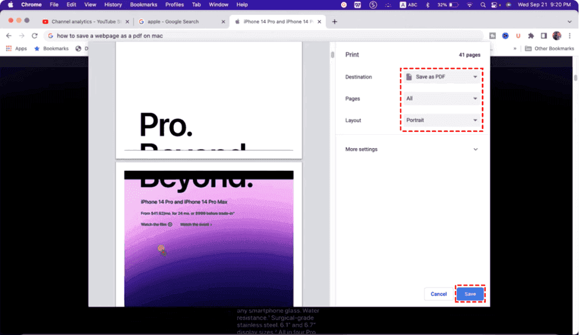
Task: Click the second preview page thumbnail
Action: (x=209, y=235)
